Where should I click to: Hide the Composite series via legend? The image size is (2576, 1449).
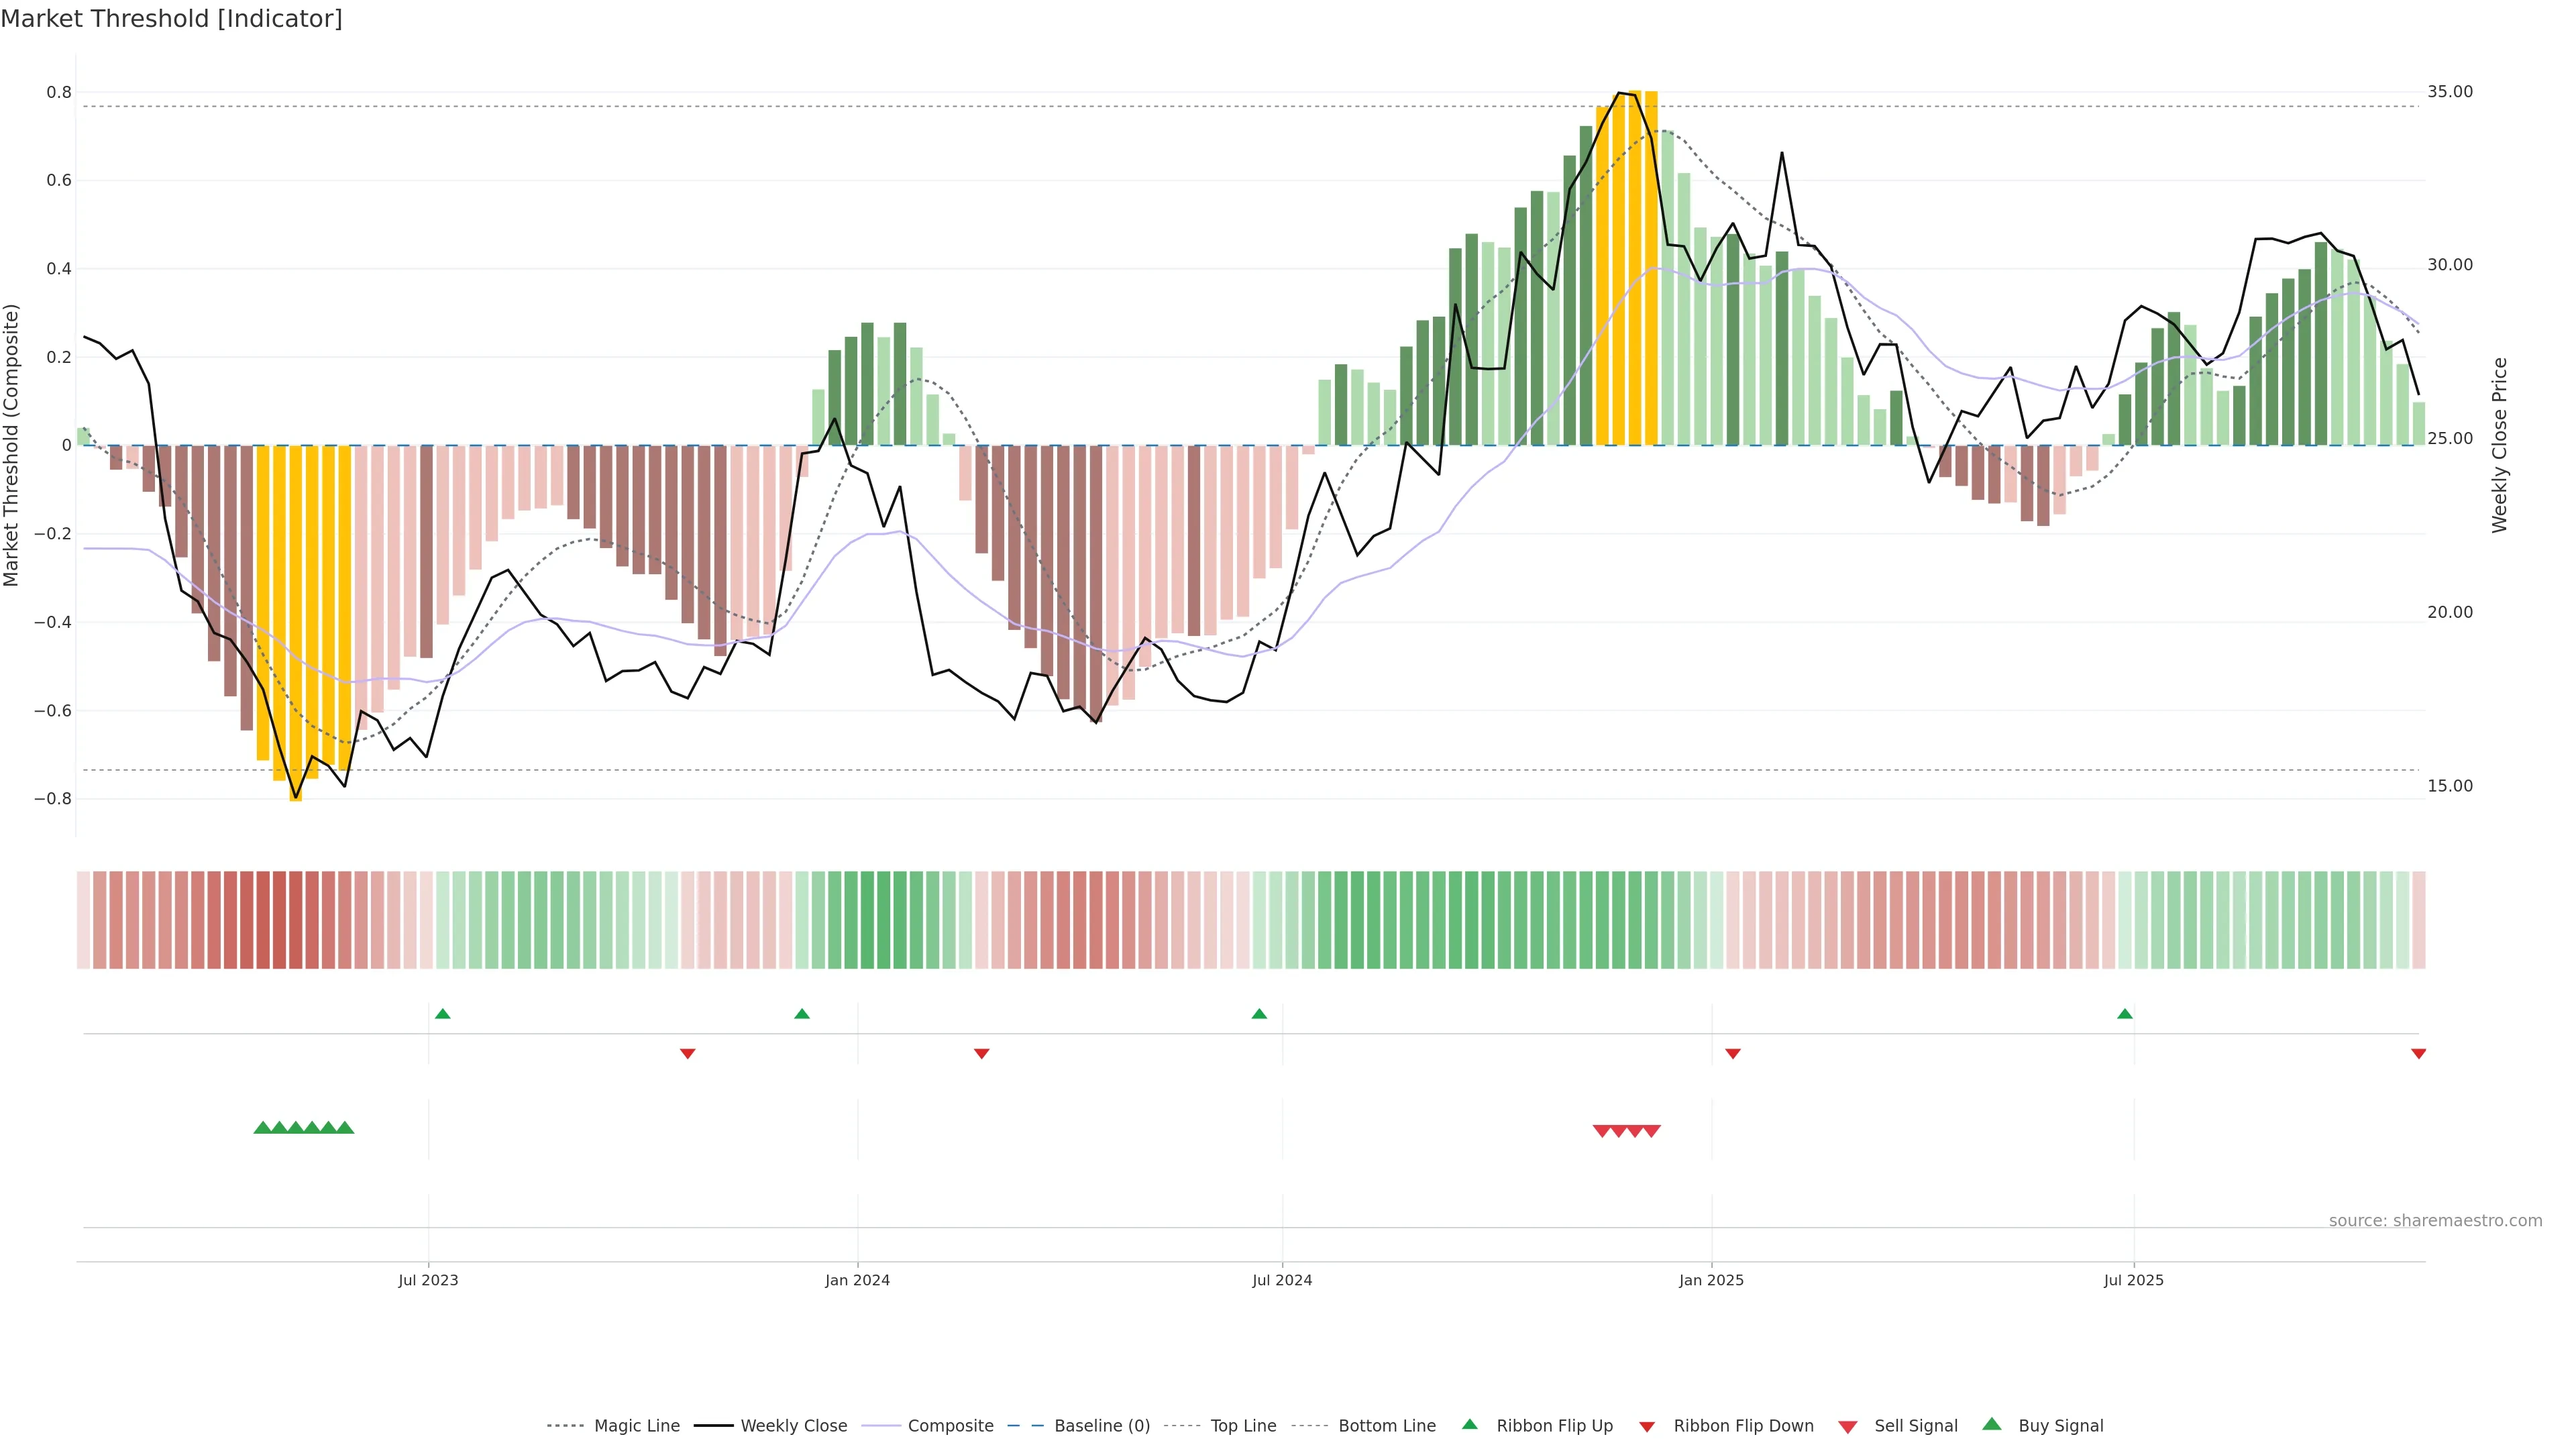pyautogui.click(x=950, y=1426)
